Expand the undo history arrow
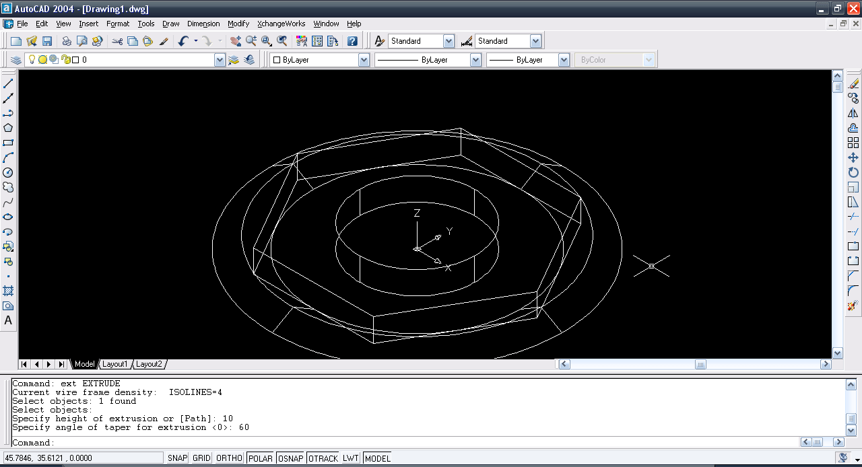The width and height of the screenshot is (862, 467). (x=196, y=41)
